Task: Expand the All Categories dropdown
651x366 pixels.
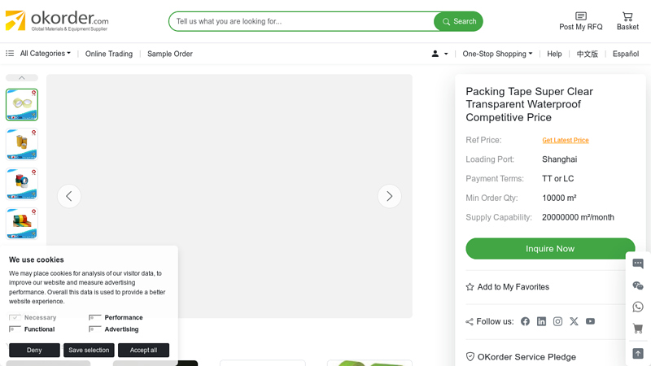Action: coord(45,54)
